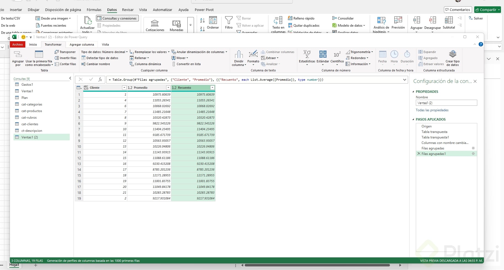The height and width of the screenshot is (270, 504).
Task: Click Usar la primera fila como encabezado icon
Action: [x=39, y=58]
